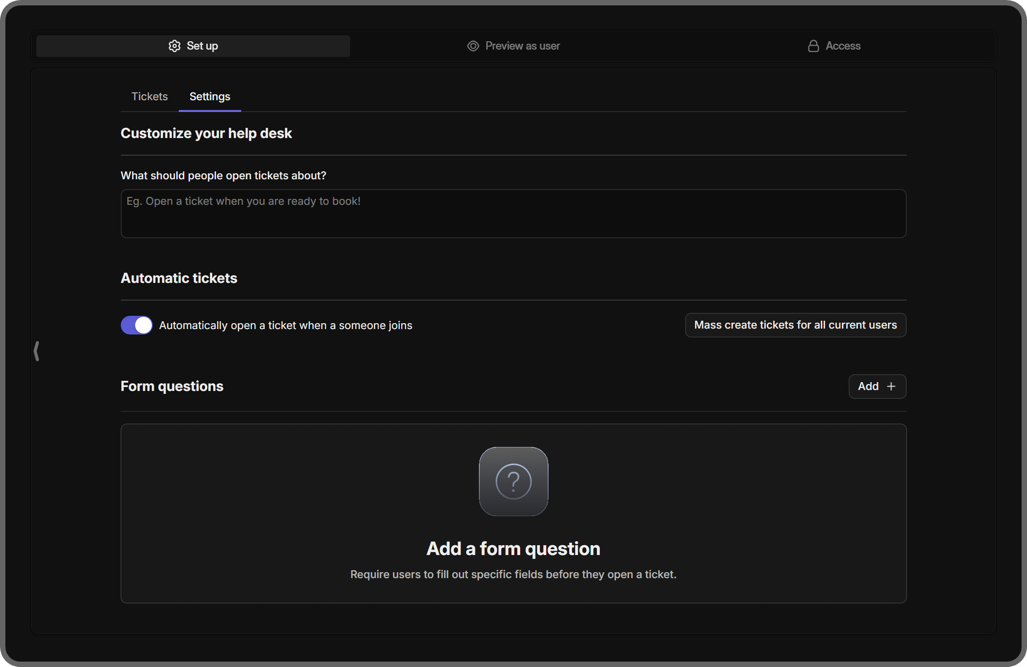Image resolution: width=1027 pixels, height=667 pixels.
Task: Click Add in the Form questions section
Action: (x=877, y=387)
